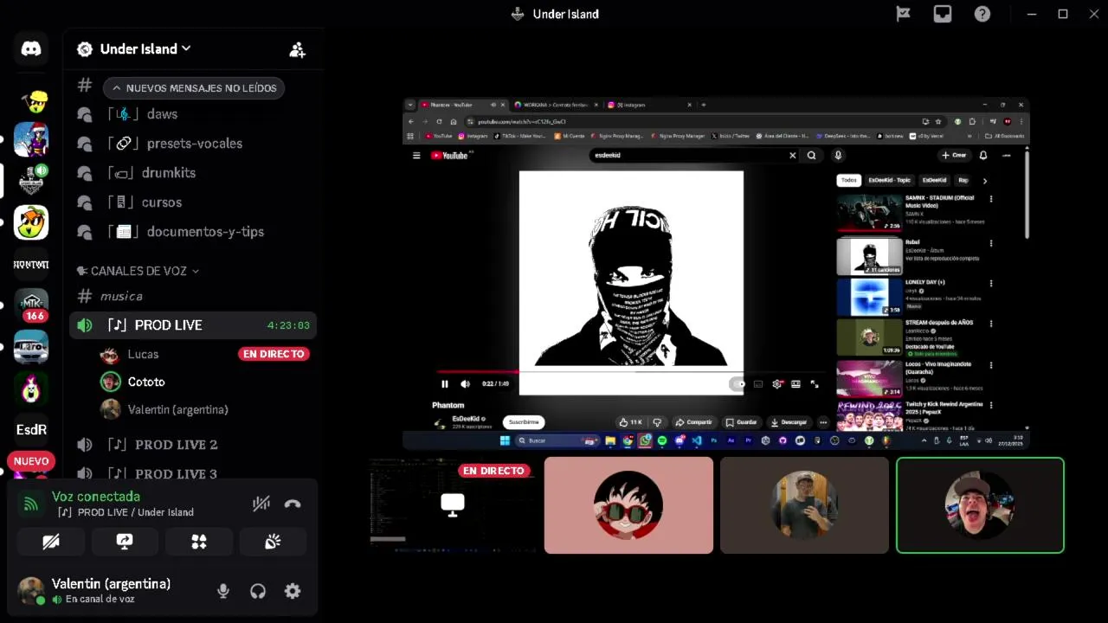The width and height of the screenshot is (1108, 623).
Task: Click Descargar button under streamed video
Action: point(789,422)
